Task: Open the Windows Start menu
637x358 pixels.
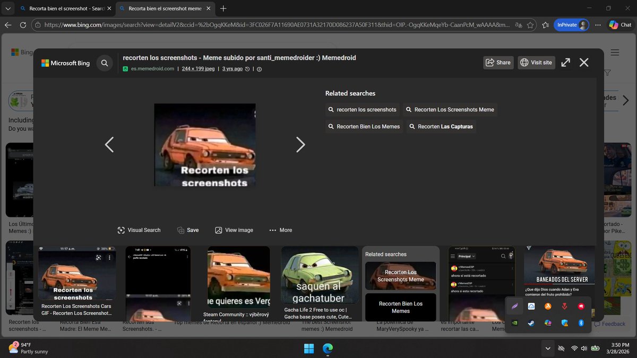Action: click(308, 348)
